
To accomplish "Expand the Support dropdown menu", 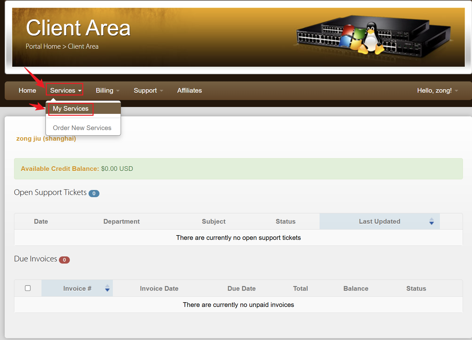I will click(148, 90).
